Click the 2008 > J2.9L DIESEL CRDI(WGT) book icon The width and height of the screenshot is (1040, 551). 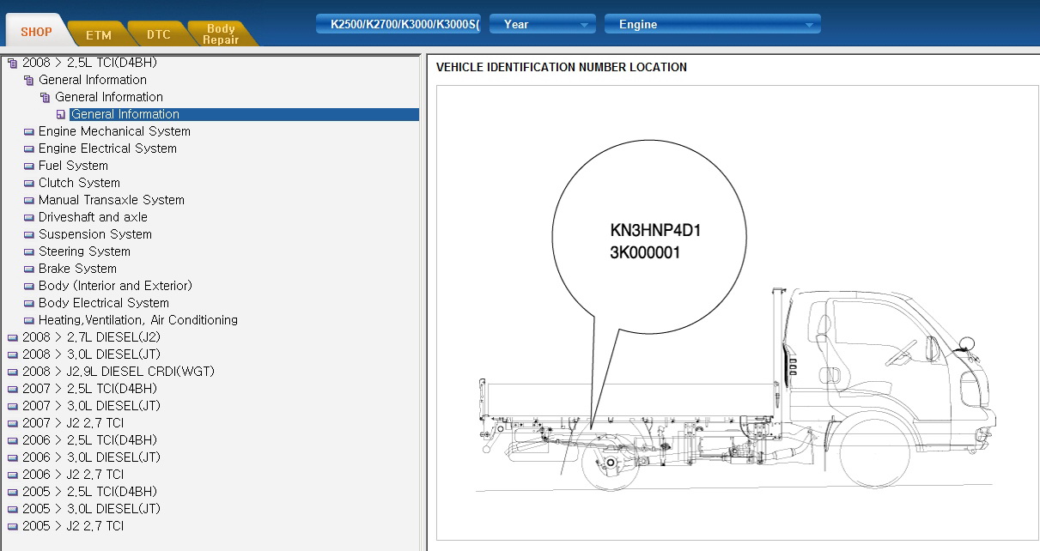[12, 372]
